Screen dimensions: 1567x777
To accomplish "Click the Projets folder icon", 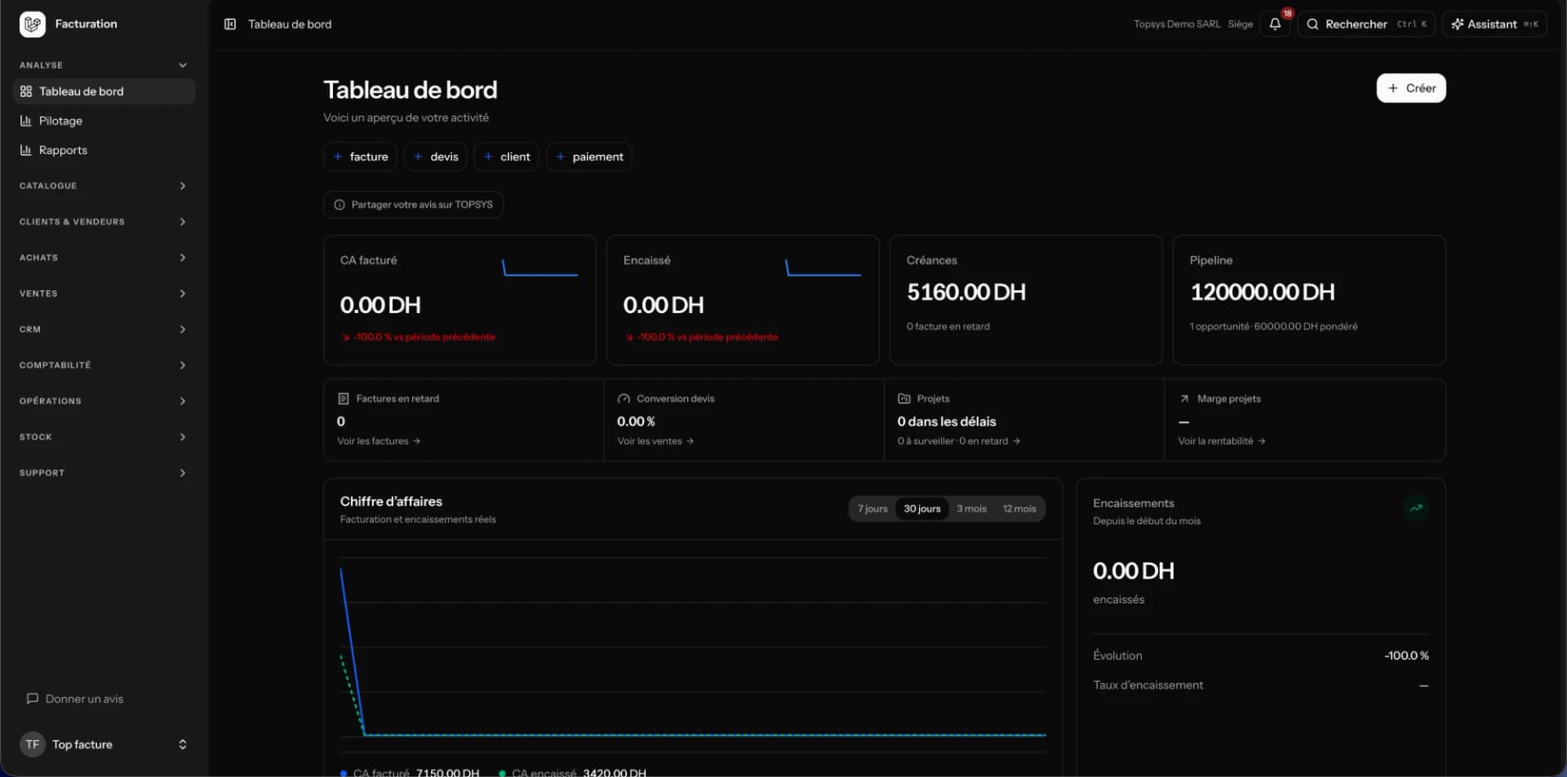I will [x=903, y=399].
